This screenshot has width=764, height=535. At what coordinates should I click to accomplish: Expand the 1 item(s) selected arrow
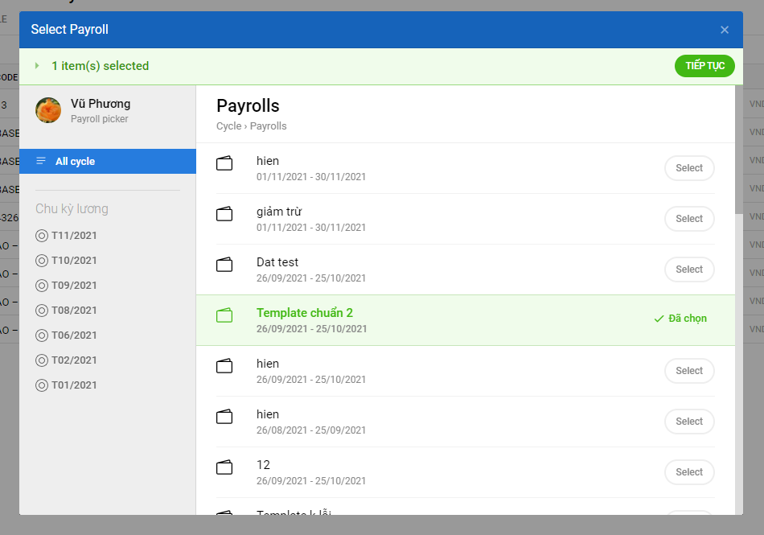tap(37, 66)
